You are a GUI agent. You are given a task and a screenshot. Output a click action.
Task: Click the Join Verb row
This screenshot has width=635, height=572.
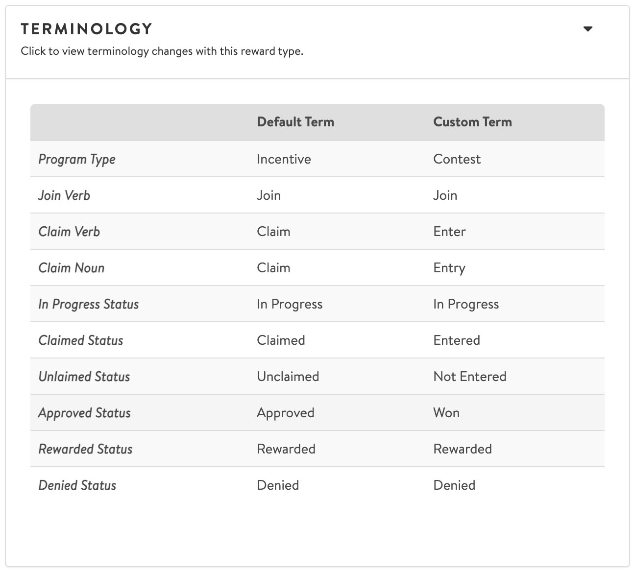tap(64, 195)
